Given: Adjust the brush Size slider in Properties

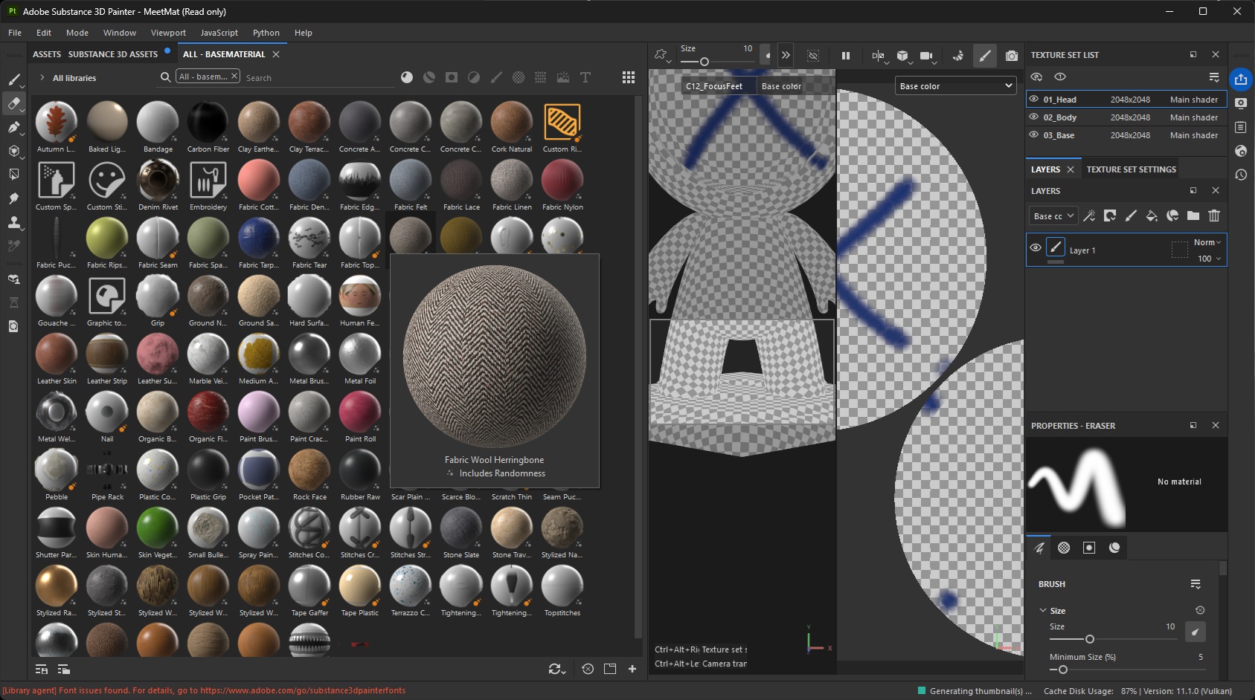Looking at the screenshot, I should click(x=1089, y=639).
